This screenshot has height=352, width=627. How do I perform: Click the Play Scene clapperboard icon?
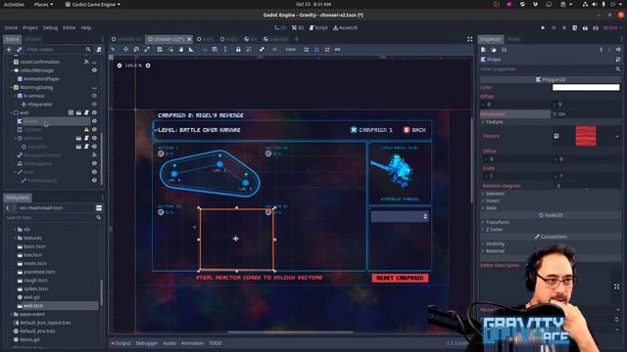pyautogui.click(x=585, y=28)
